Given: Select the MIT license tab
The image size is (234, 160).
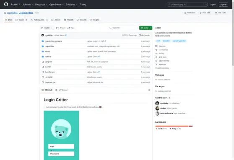Looking at the screenshot, I should point(62,90).
